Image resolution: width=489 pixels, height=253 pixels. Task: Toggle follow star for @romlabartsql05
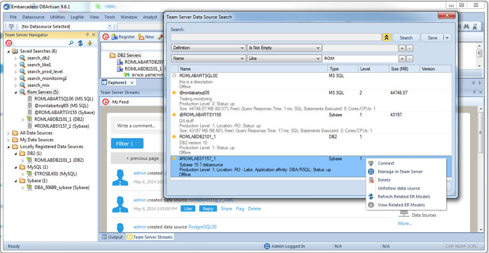coord(174,93)
